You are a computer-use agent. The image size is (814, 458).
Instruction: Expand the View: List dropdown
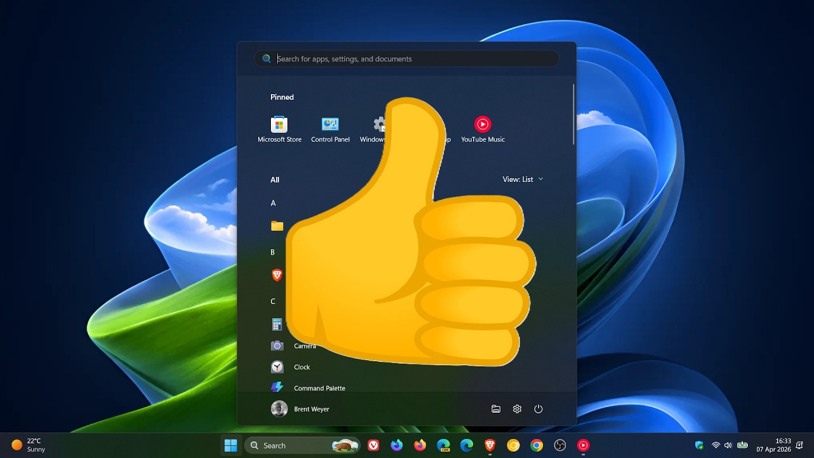(523, 179)
